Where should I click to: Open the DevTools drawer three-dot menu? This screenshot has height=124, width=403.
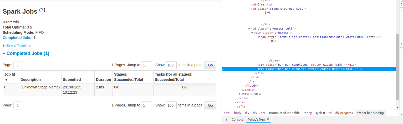226,119
